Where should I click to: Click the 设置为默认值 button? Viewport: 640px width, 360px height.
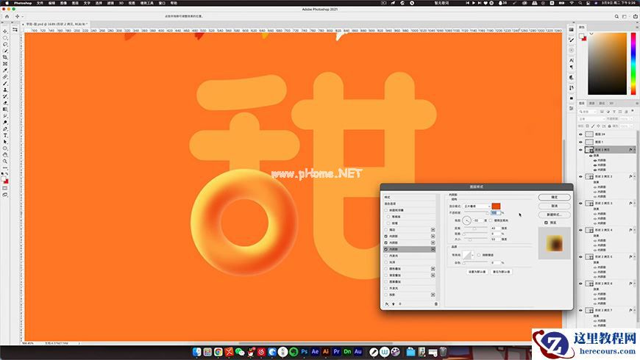[x=477, y=272]
